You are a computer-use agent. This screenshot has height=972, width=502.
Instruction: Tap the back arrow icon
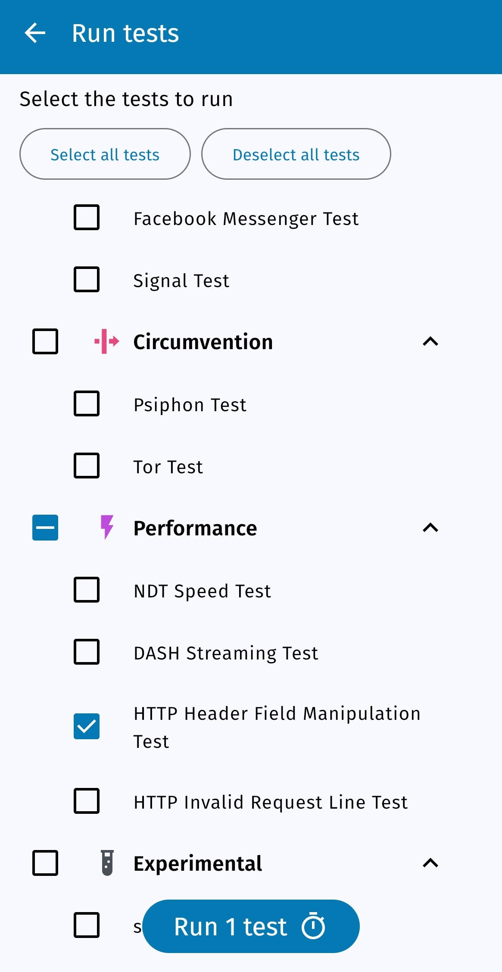[x=35, y=34]
